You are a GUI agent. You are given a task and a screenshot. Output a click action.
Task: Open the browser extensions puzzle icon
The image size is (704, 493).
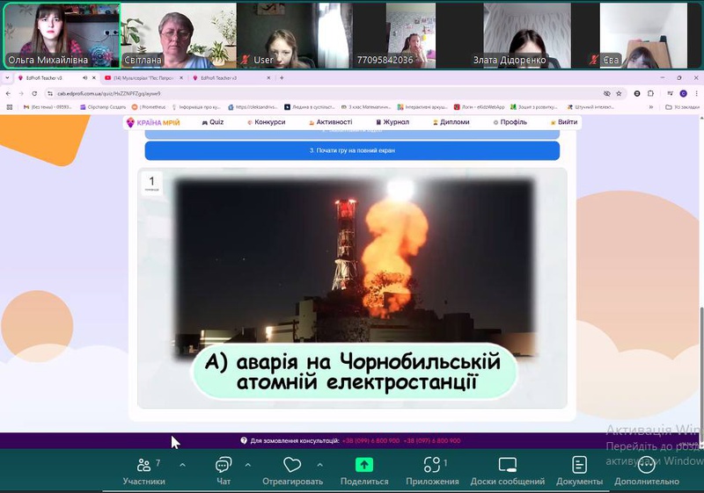coord(650,93)
